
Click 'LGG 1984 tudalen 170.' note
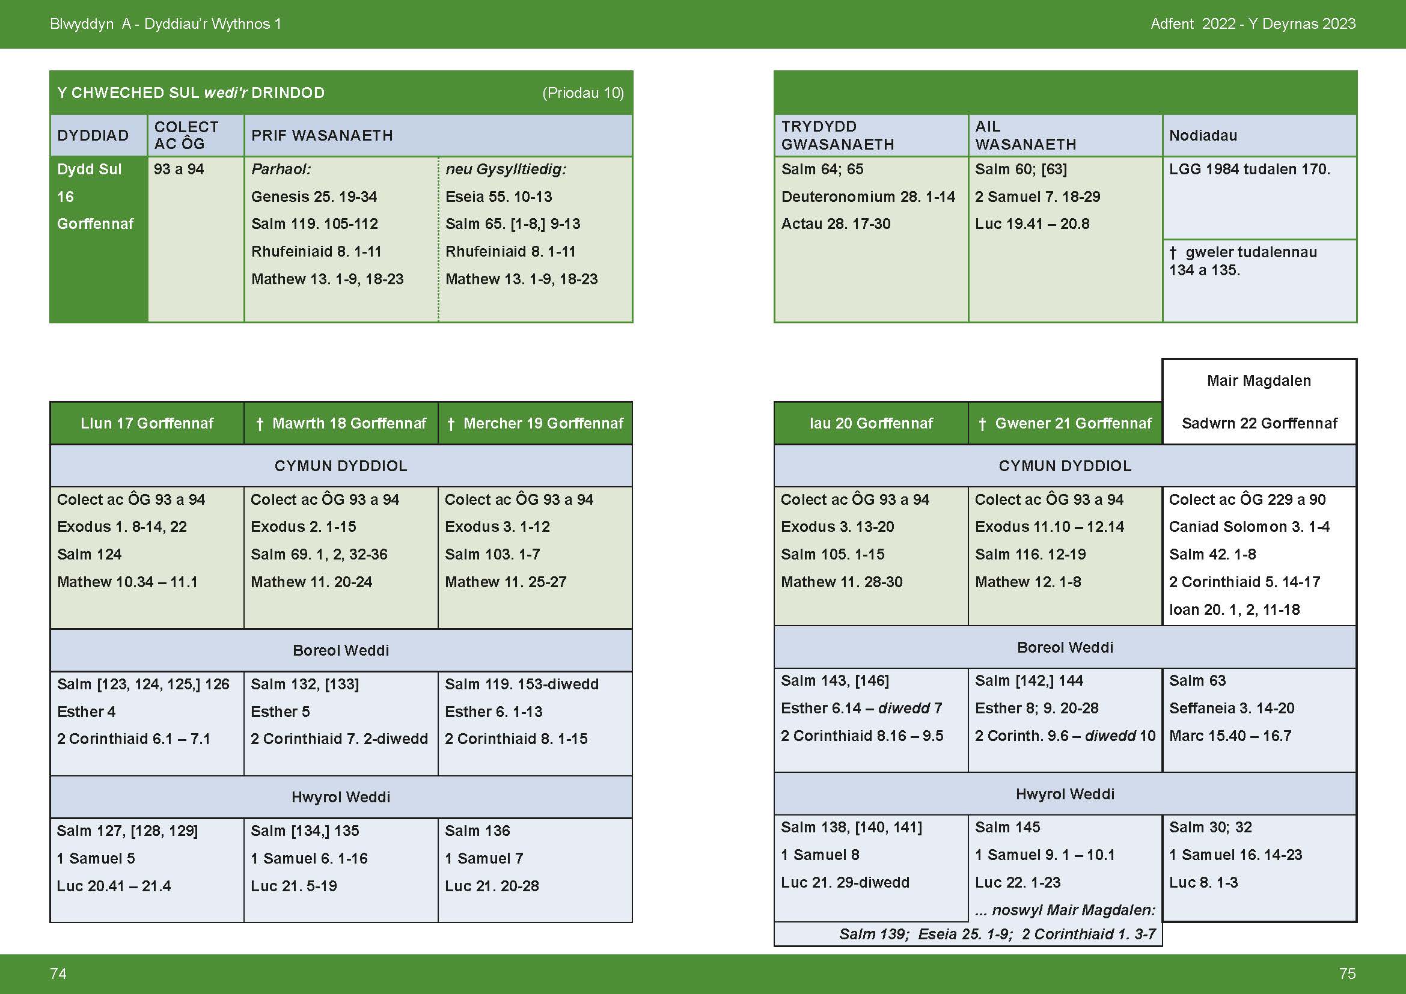point(1249,169)
